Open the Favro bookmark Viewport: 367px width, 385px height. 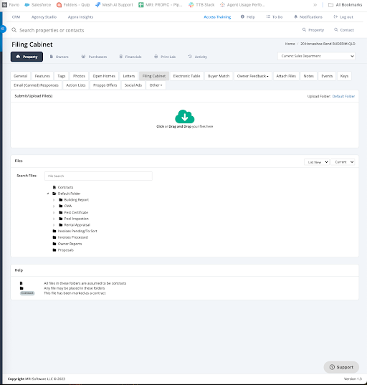pos(11,5)
